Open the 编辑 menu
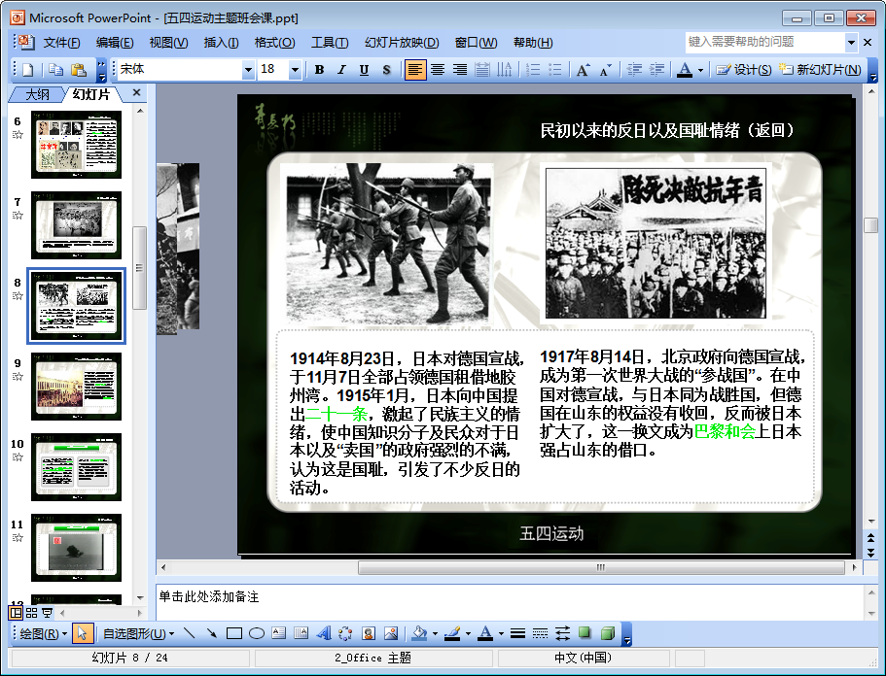This screenshot has height=676, width=886. [115, 43]
